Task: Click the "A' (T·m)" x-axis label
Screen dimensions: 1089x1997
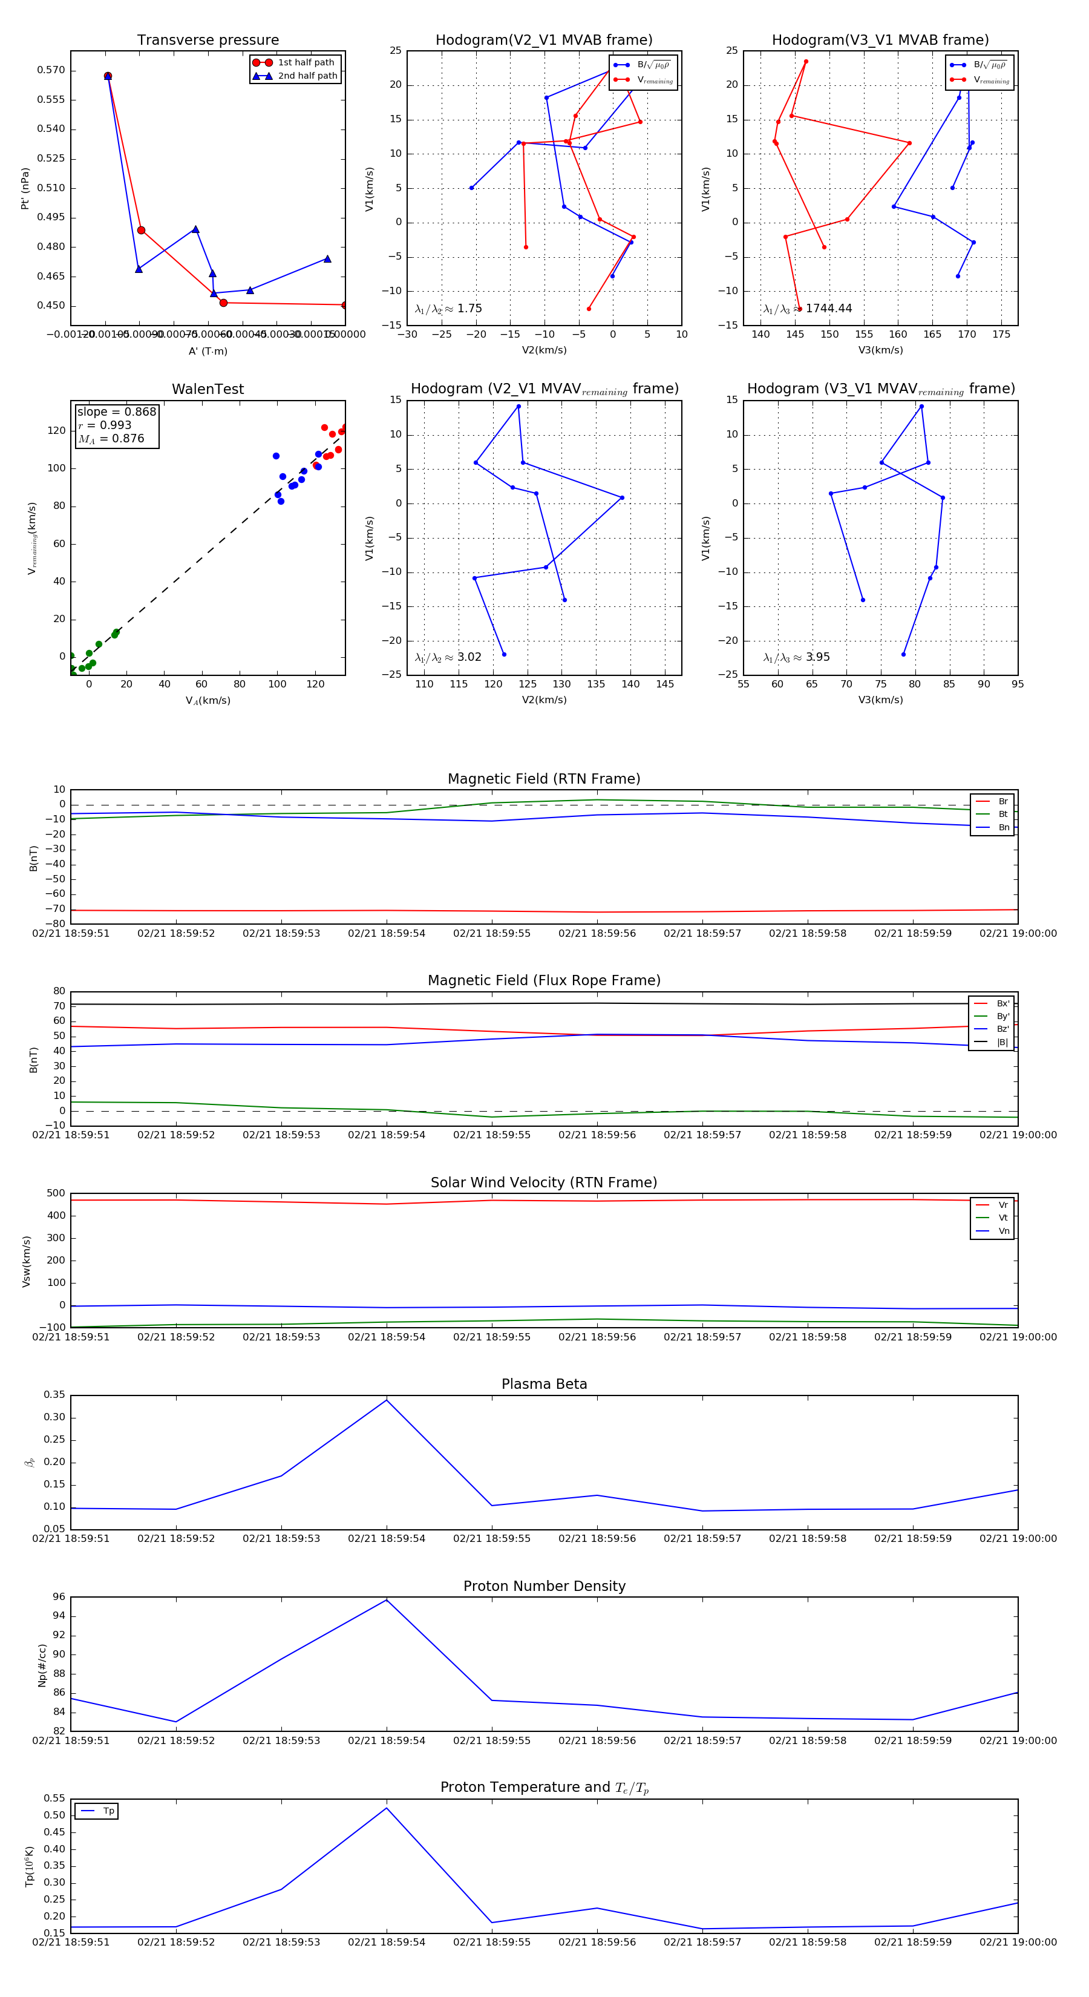Action: coord(208,351)
